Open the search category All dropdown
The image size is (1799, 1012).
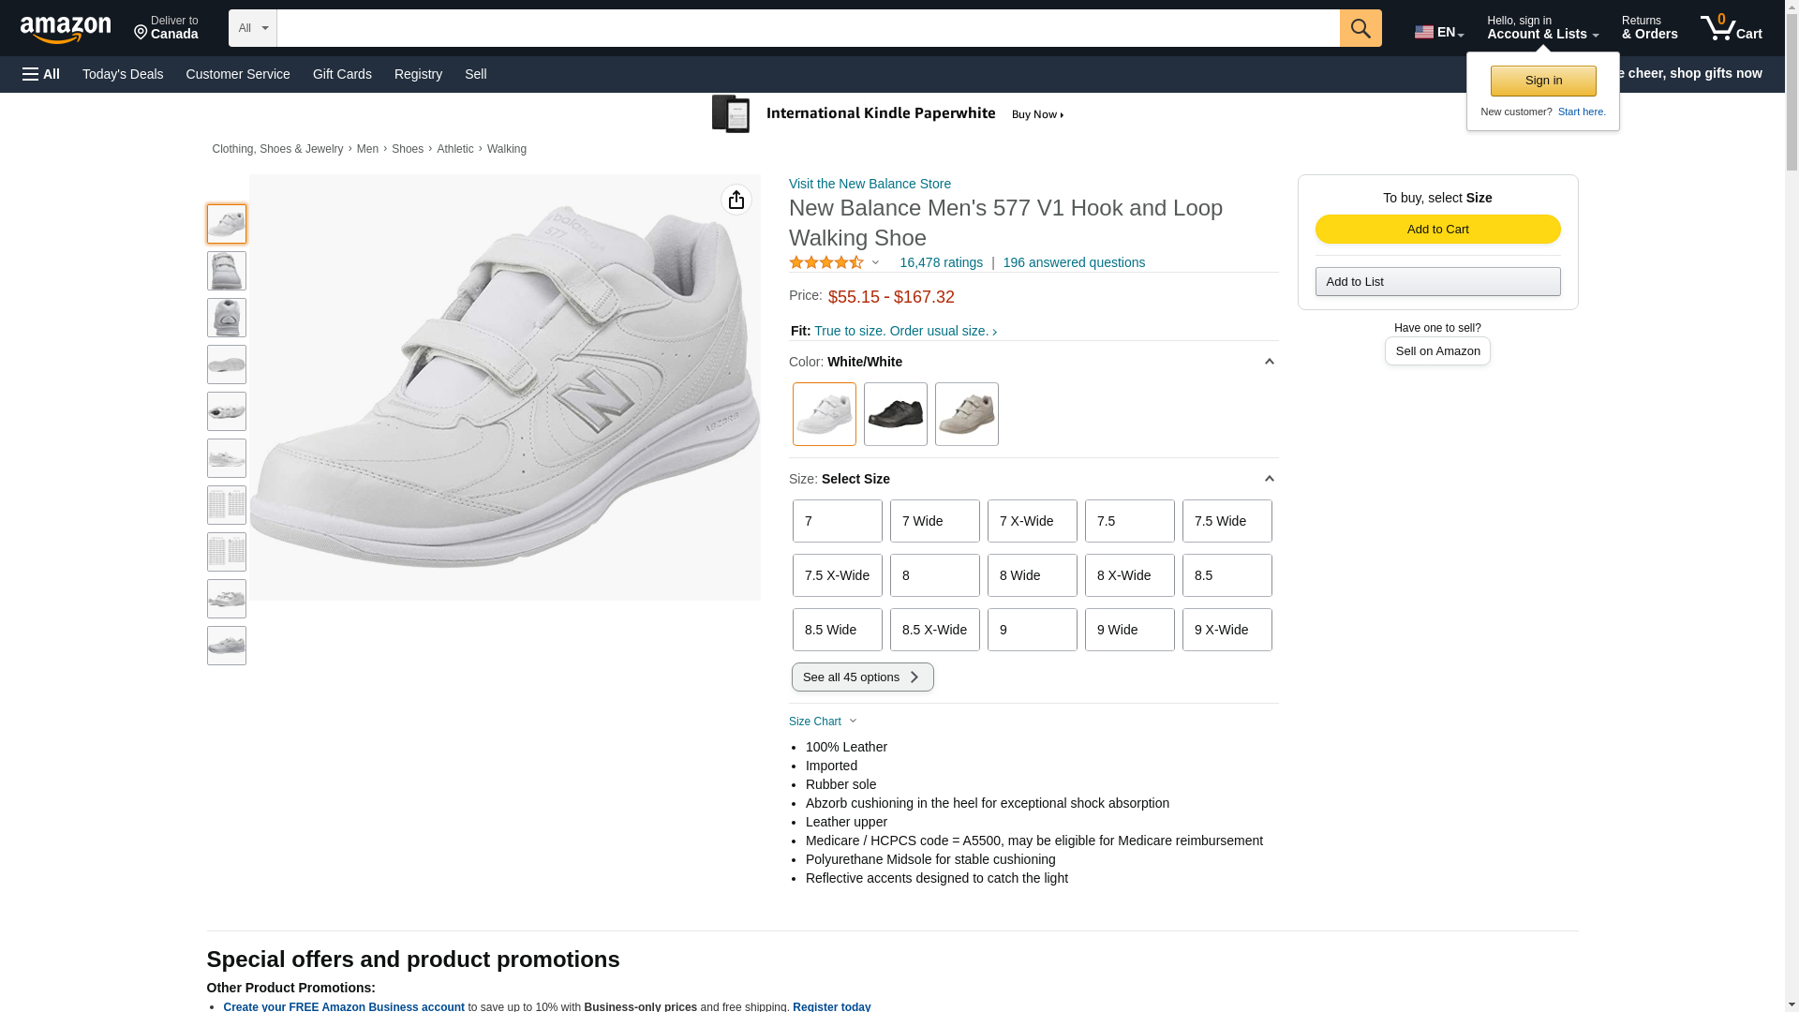(x=252, y=28)
